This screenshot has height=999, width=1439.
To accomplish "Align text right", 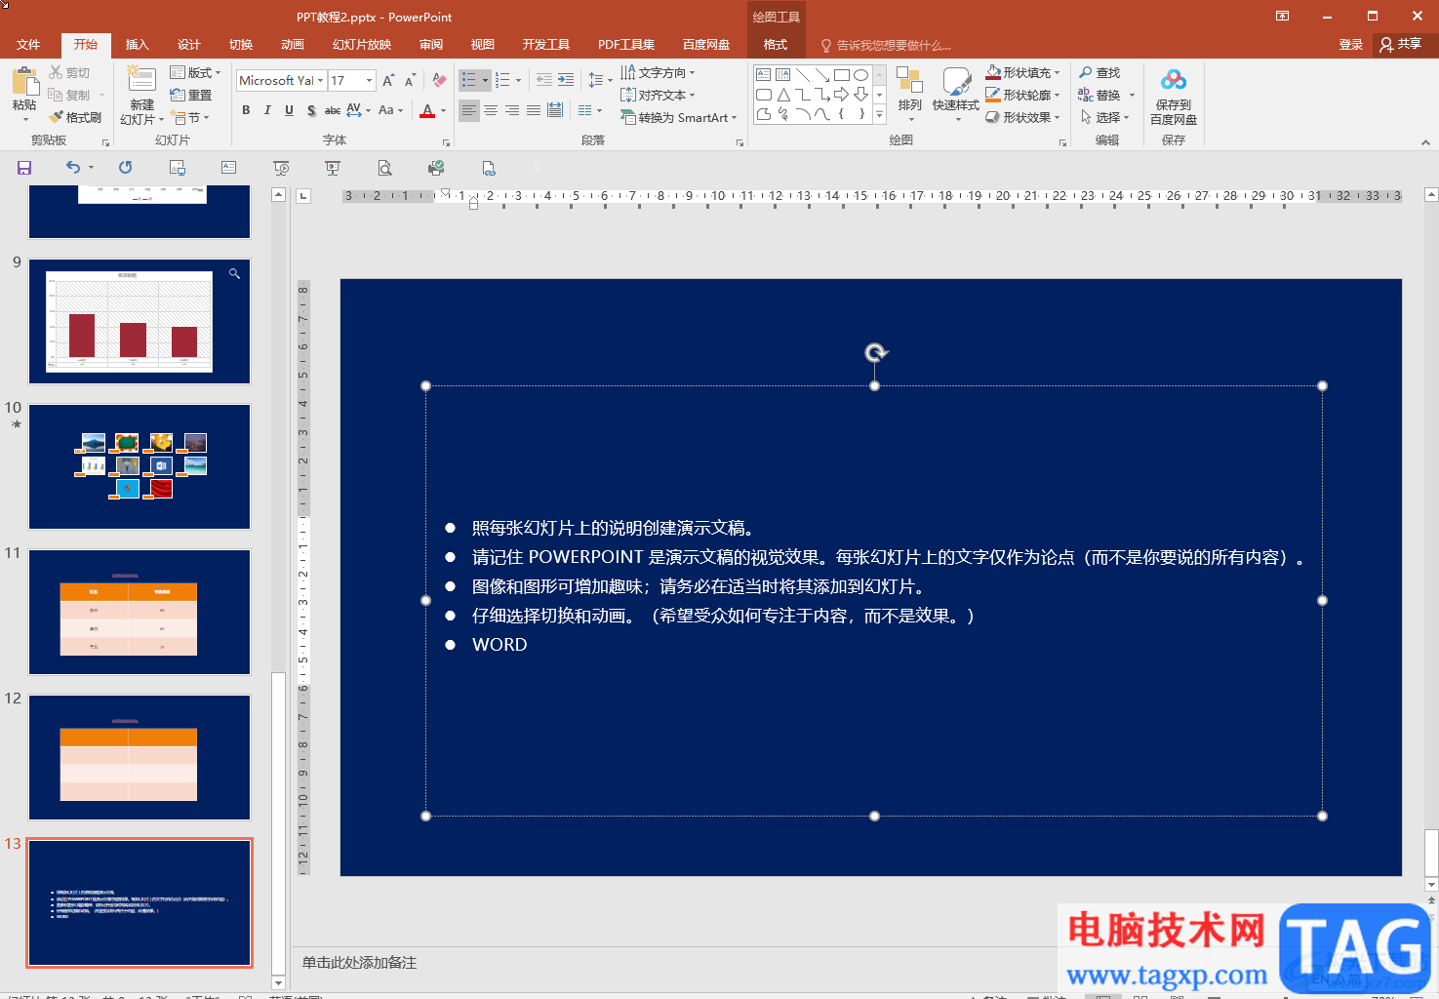I will click(512, 110).
